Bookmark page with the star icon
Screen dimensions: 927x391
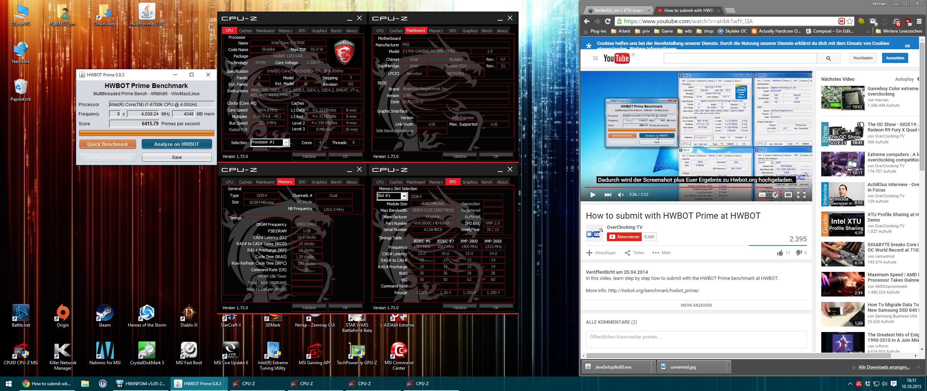pyautogui.click(x=850, y=21)
